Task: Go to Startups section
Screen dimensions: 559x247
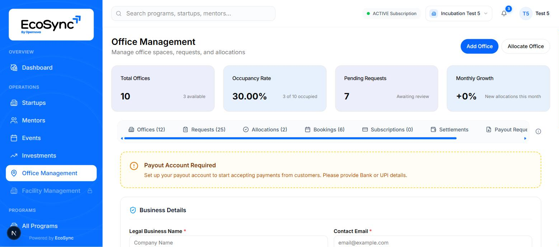Action: 51,103
